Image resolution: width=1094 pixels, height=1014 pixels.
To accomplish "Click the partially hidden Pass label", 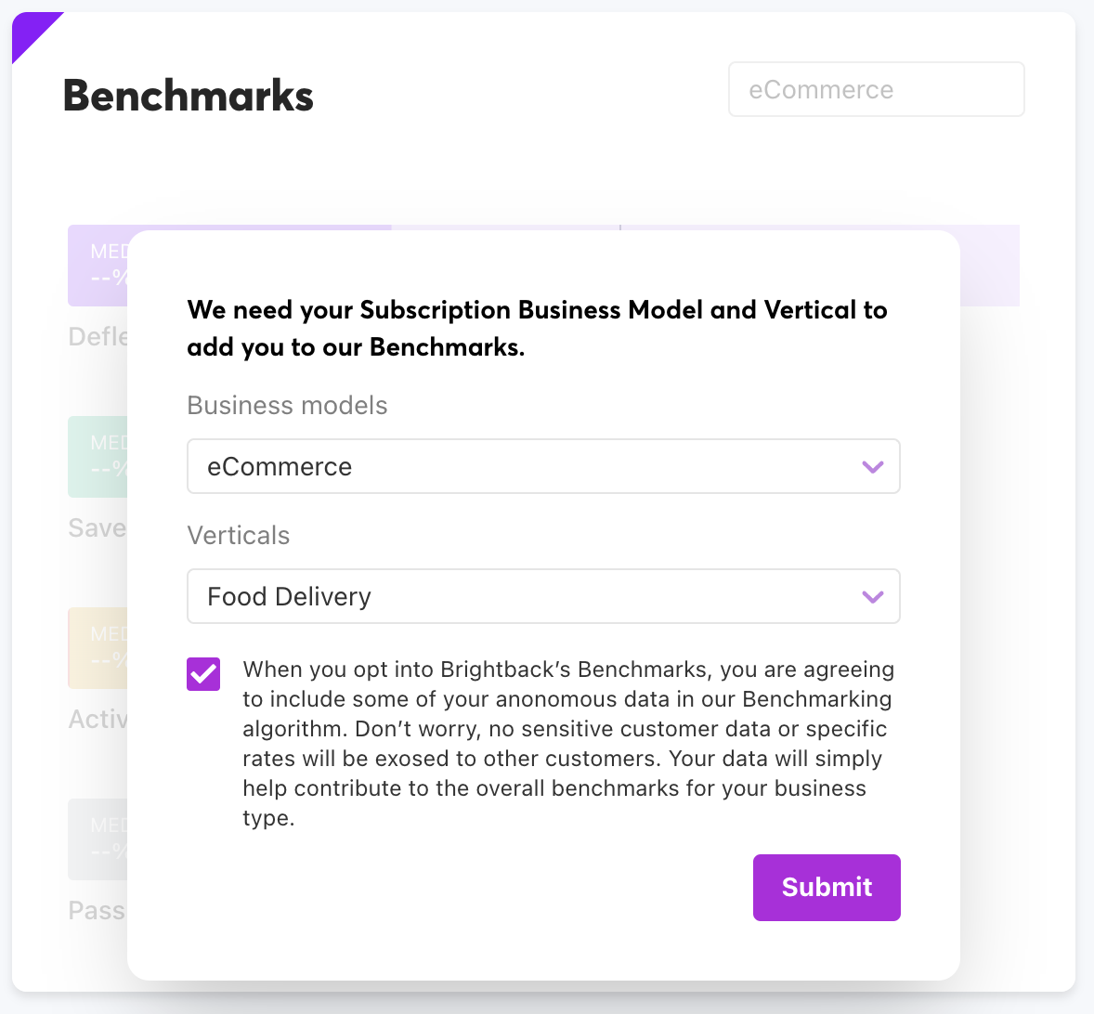I will click(x=97, y=911).
